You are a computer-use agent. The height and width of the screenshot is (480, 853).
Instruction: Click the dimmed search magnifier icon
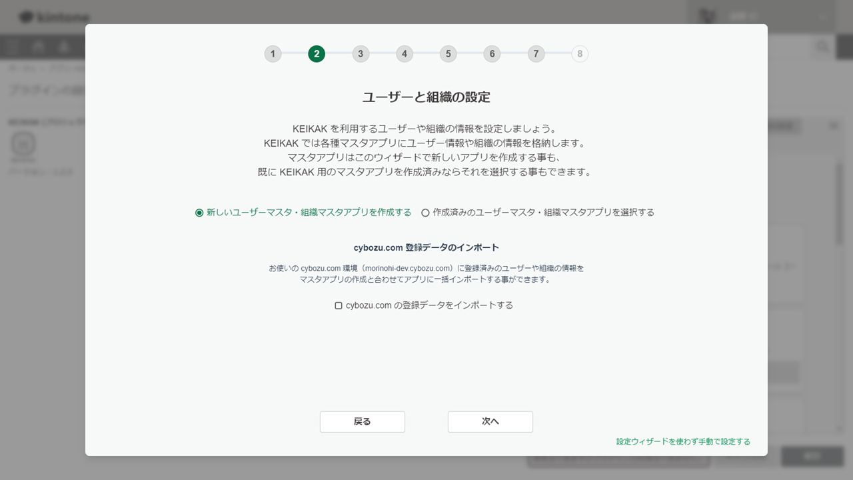coord(823,47)
